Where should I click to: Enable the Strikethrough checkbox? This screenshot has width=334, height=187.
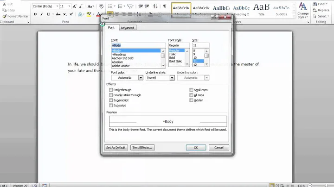(111, 90)
